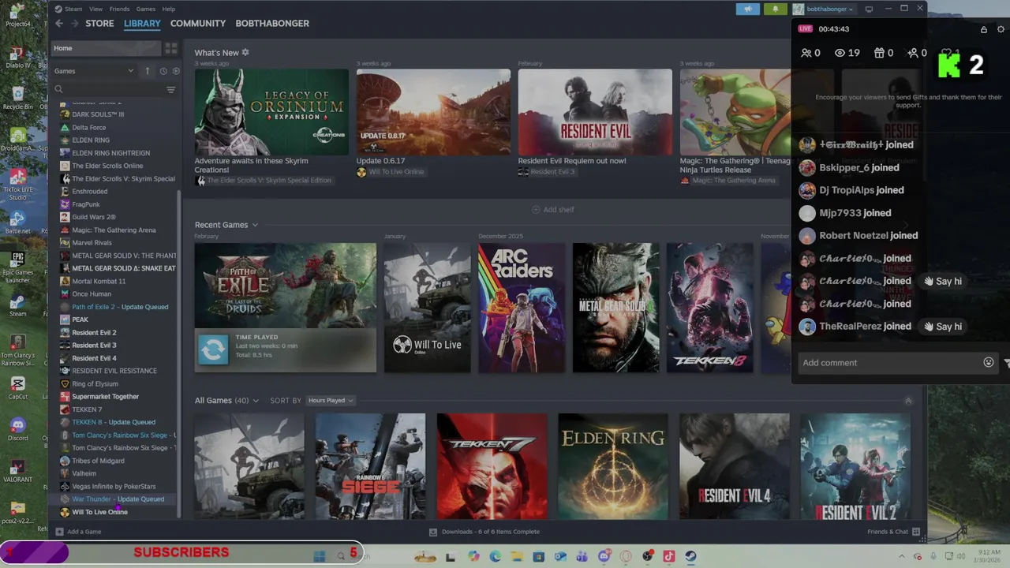Click the new followers icon in overlay
Viewport: 1010px width, 568px height.
tap(913, 53)
